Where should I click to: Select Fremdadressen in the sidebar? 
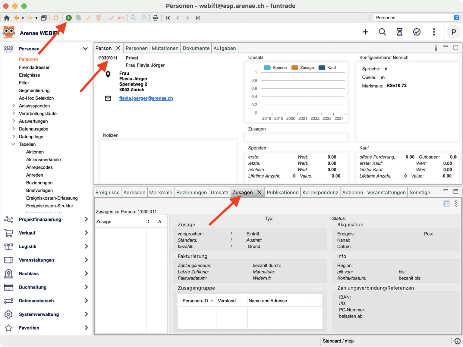click(35, 67)
